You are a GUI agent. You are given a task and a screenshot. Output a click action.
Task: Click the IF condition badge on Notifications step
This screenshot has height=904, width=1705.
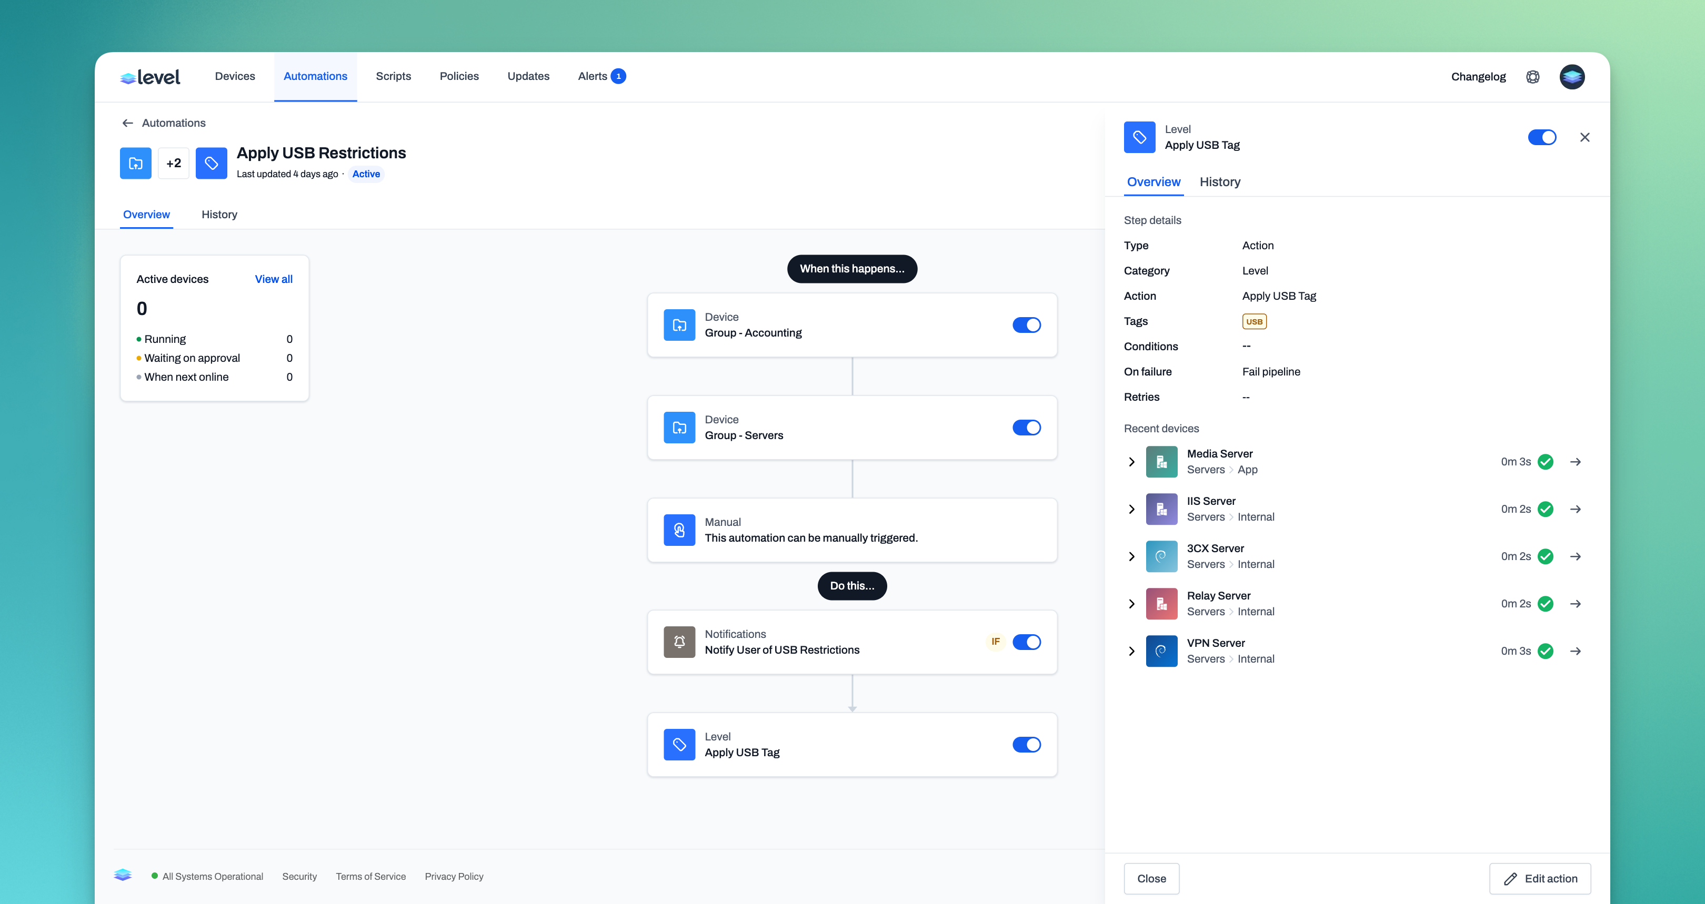point(995,642)
